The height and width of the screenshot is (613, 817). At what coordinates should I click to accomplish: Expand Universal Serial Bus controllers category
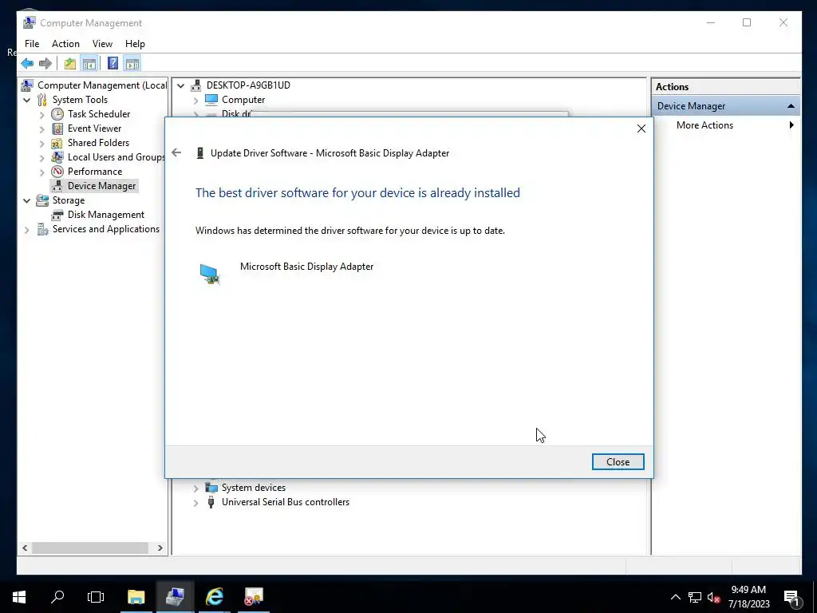(196, 503)
